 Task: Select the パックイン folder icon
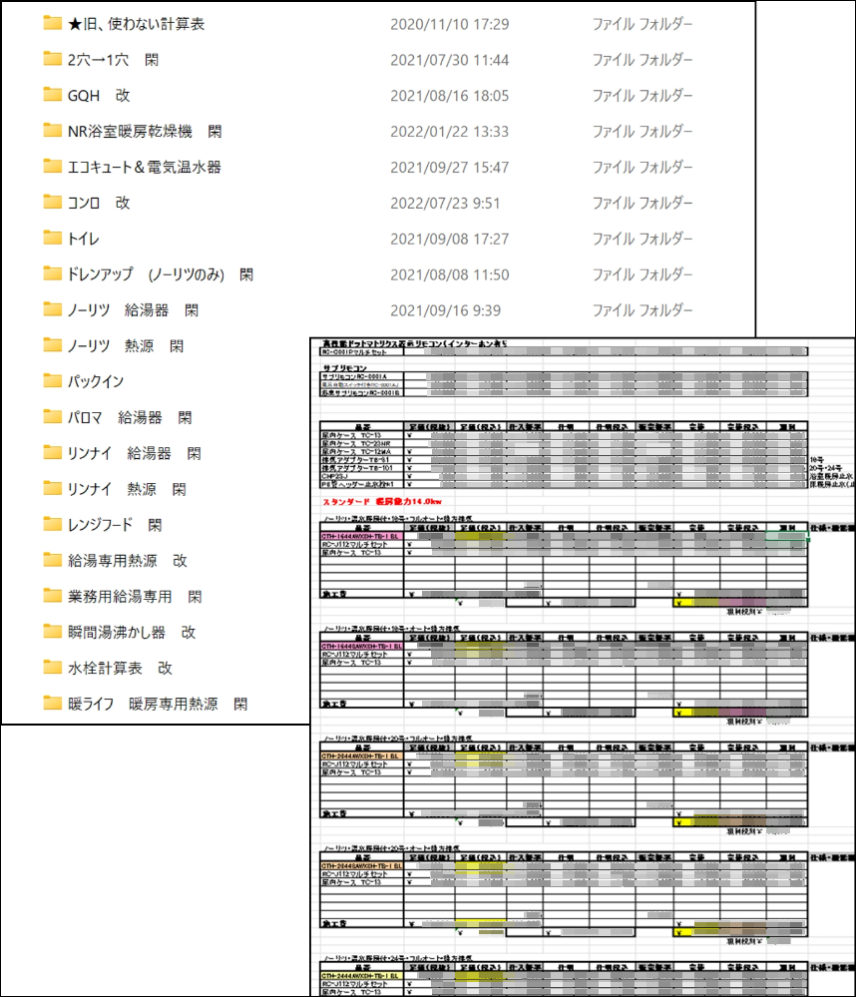pos(52,381)
